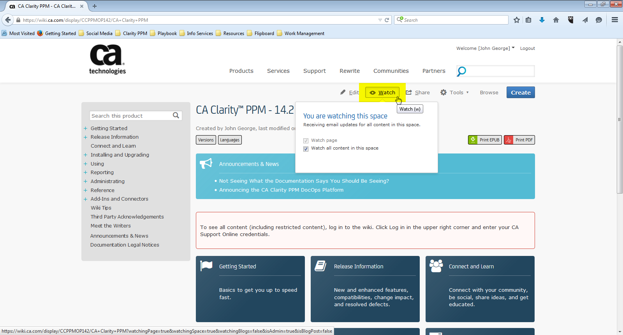Open the bookmarks list icon

click(x=528, y=20)
